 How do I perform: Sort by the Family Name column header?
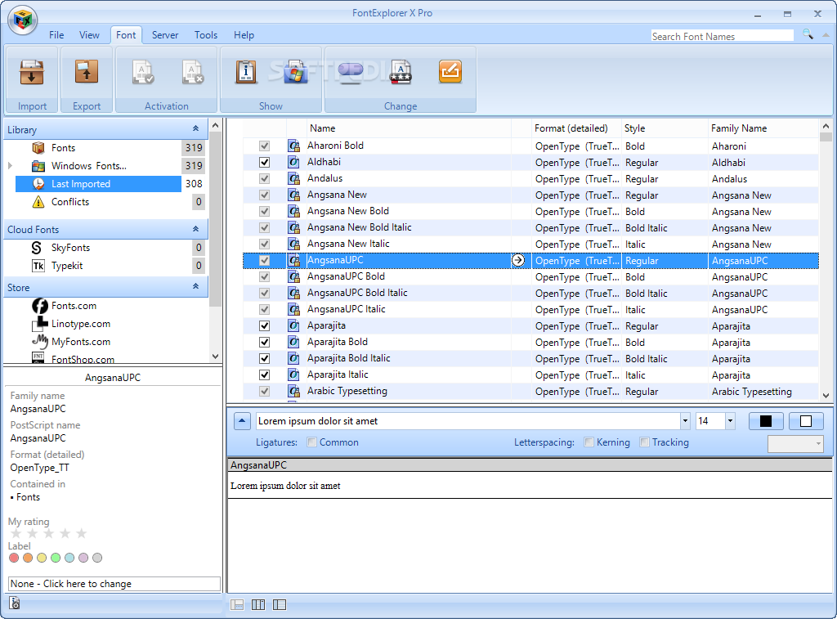tap(763, 128)
